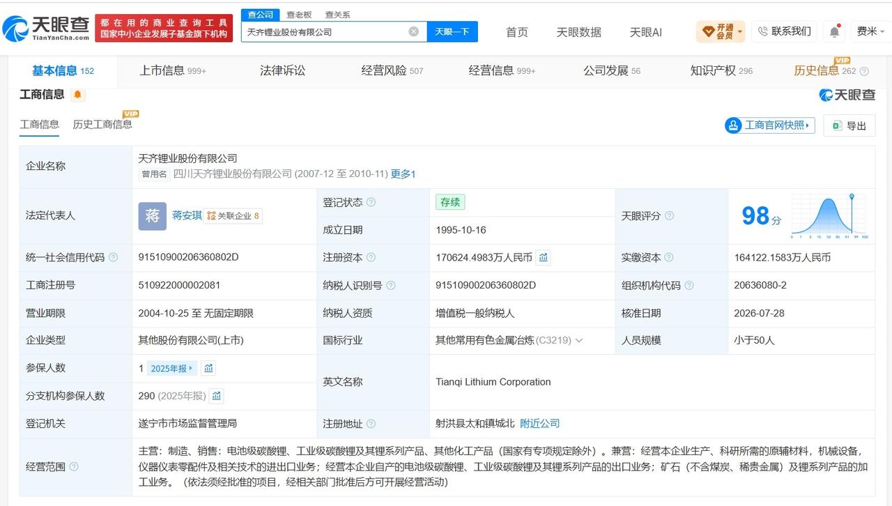The height and width of the screenshot is (506, 892).
Task: Open 天眼数据 navigation link
Action: [x=578, y=32]
